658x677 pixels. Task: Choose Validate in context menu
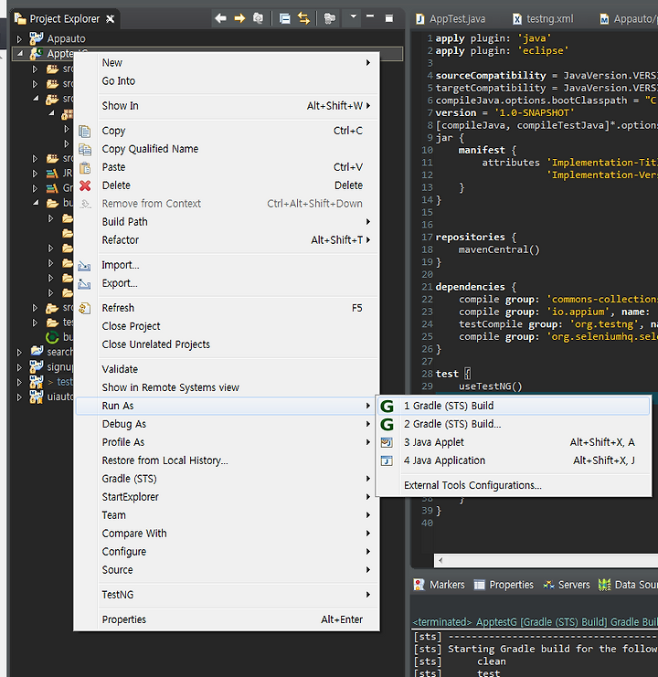(227, 370)
